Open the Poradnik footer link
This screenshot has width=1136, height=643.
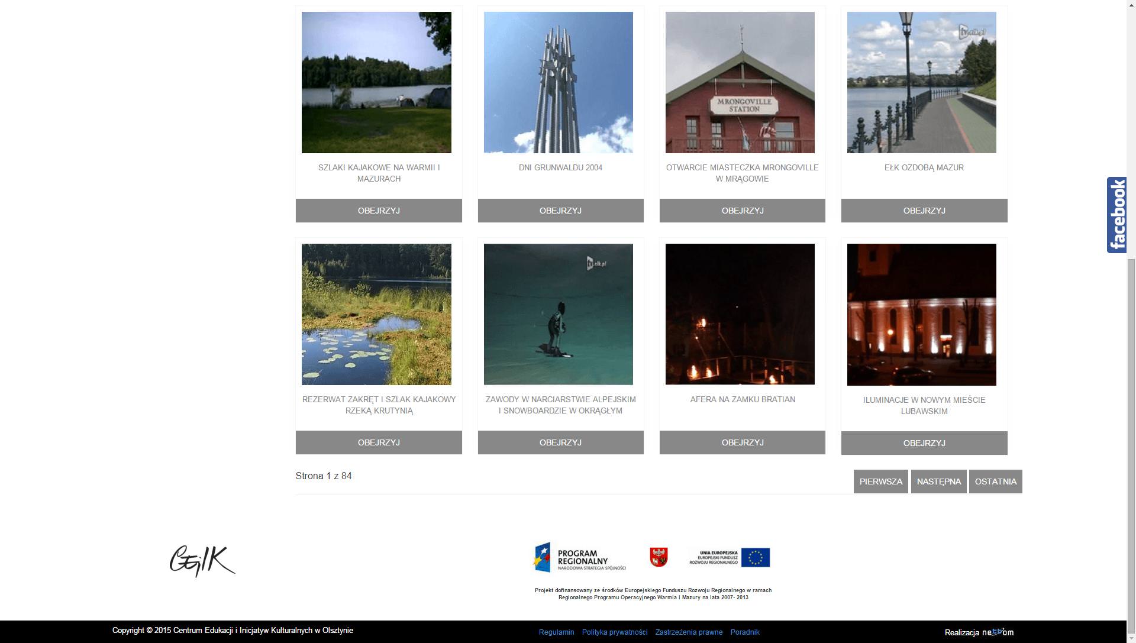coord(744,632)
